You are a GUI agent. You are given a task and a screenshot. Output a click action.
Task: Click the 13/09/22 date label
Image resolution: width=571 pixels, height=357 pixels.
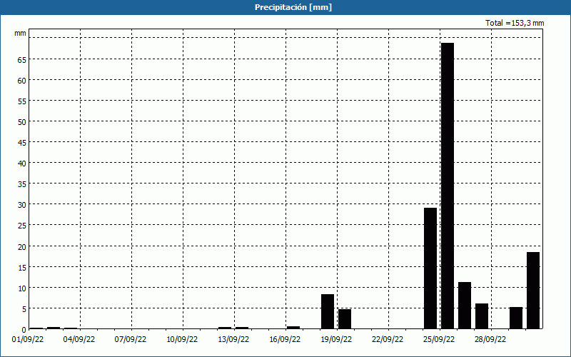233,340
